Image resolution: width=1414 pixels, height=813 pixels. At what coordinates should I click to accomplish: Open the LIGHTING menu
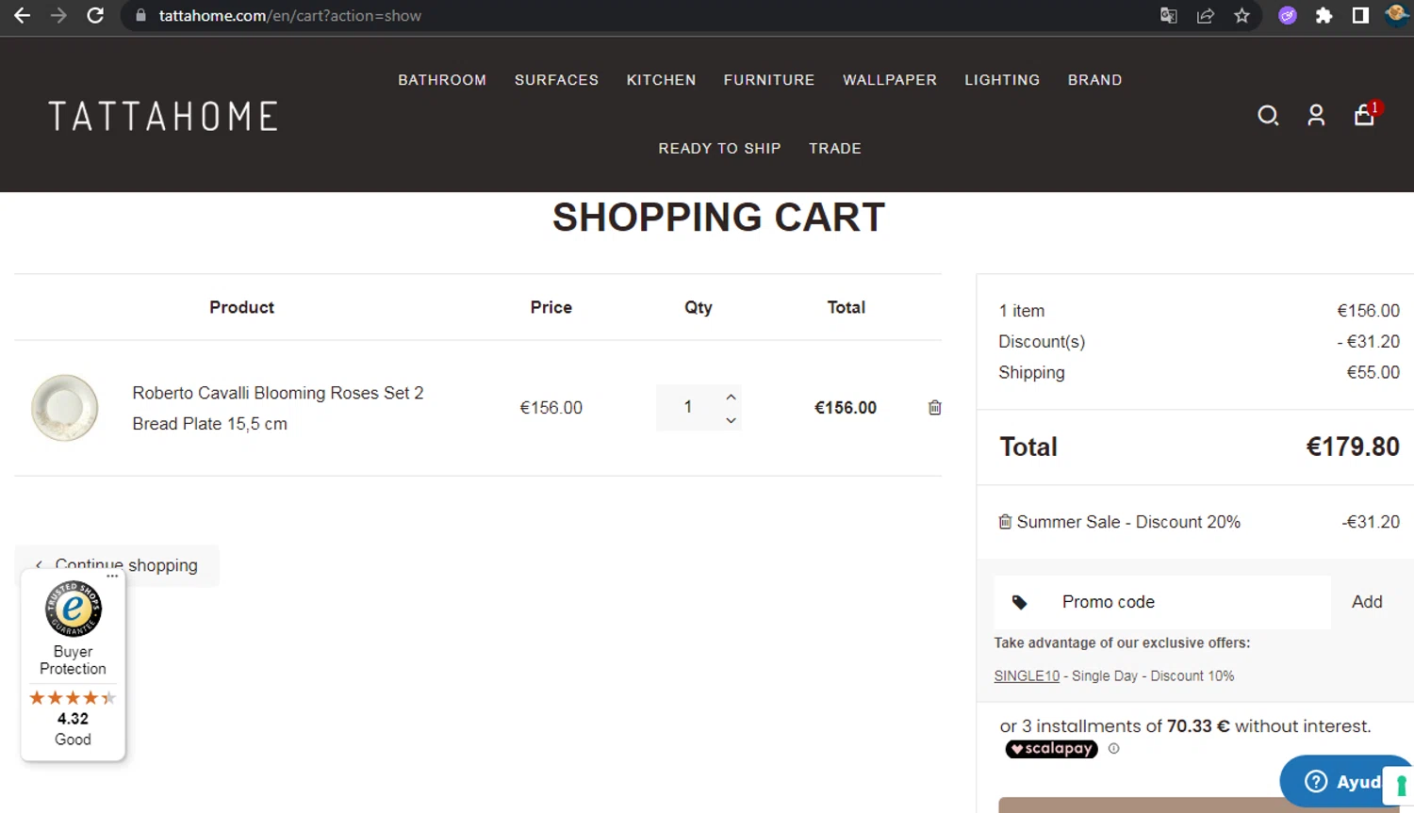point(1002,80)
